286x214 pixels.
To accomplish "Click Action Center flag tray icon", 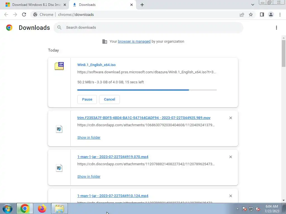I will (244, 209).
